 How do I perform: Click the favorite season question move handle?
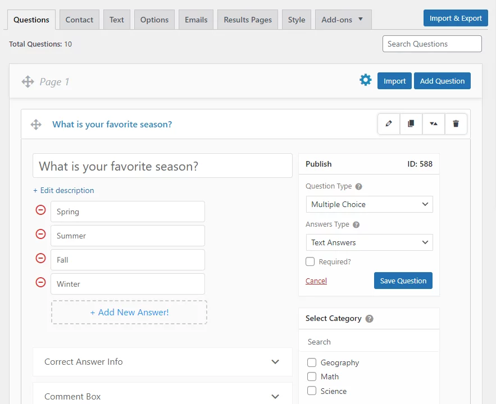(36, 125)
